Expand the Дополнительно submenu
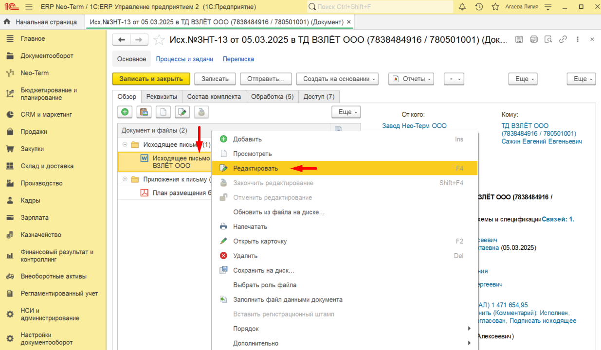 (x=345, y=343)
